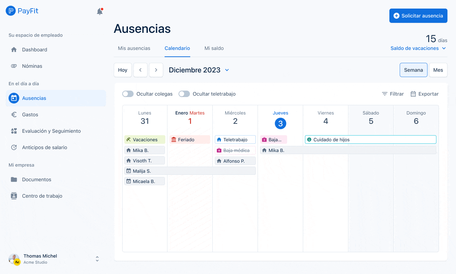Open Centro de trabajo page

point(56,196)
